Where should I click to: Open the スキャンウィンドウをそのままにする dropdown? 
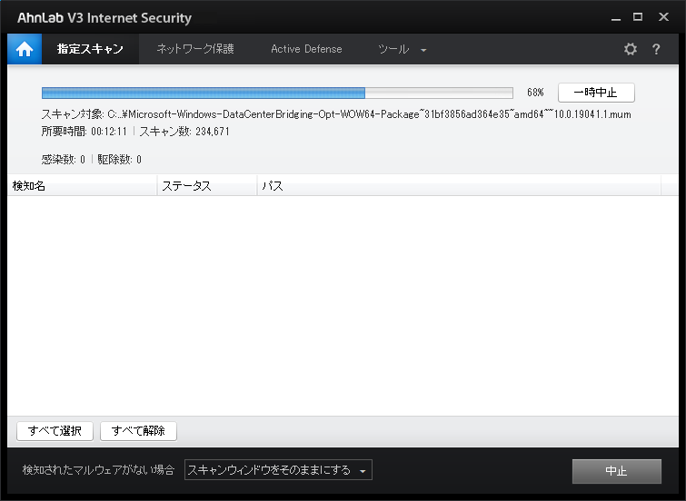click(x=278, y=470)
